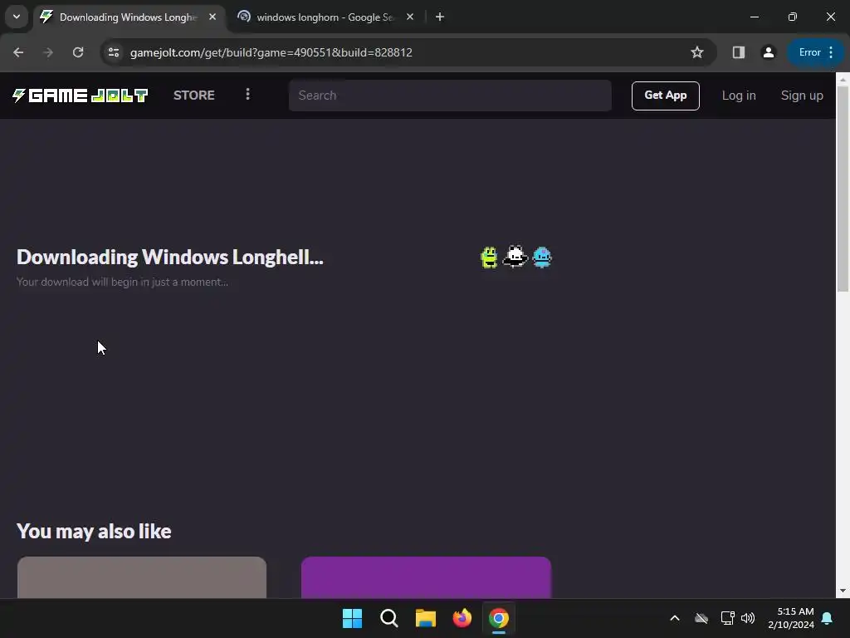Reload the page with the refresh icon
850x638 pixels.
point(78,52)
